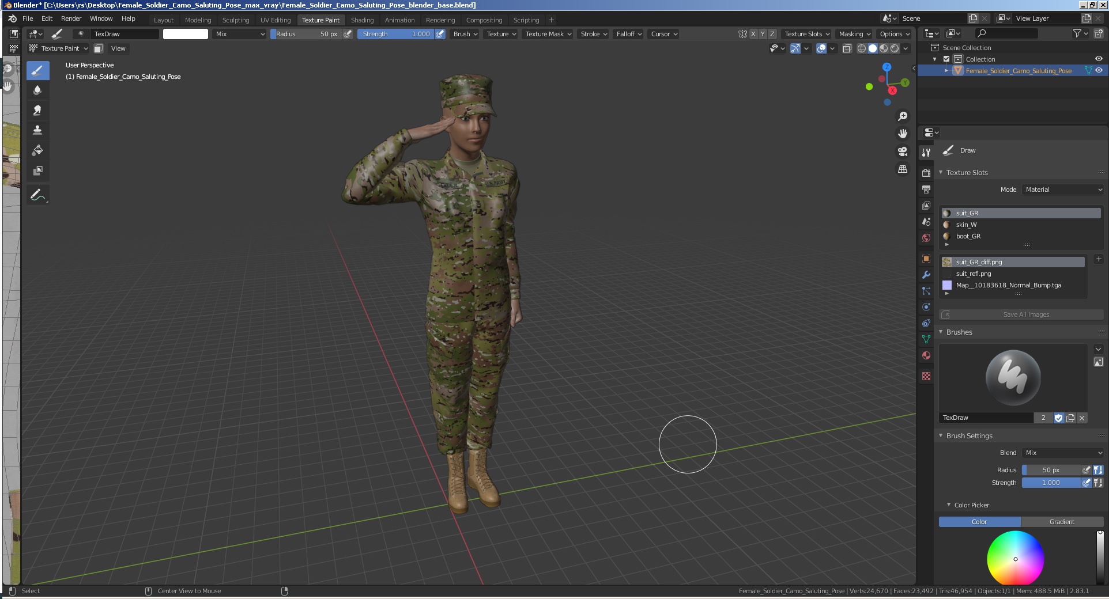
Task: Toggle Z axis symmetry
Action: (772, 34)
